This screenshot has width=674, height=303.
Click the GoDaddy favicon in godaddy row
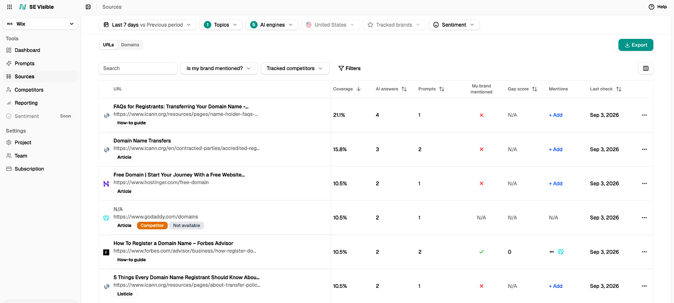pyautogui.click(x=106, y=218)
